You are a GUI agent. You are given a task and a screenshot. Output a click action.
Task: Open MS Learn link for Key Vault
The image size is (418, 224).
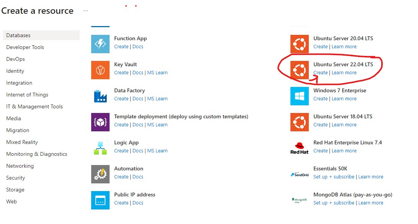tap(157, 73)
